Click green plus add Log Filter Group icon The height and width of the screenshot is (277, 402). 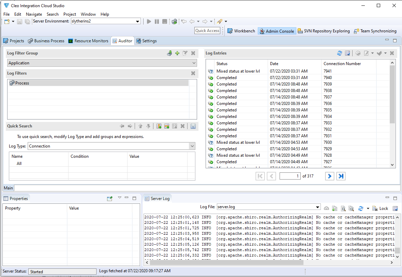[177, 53]
